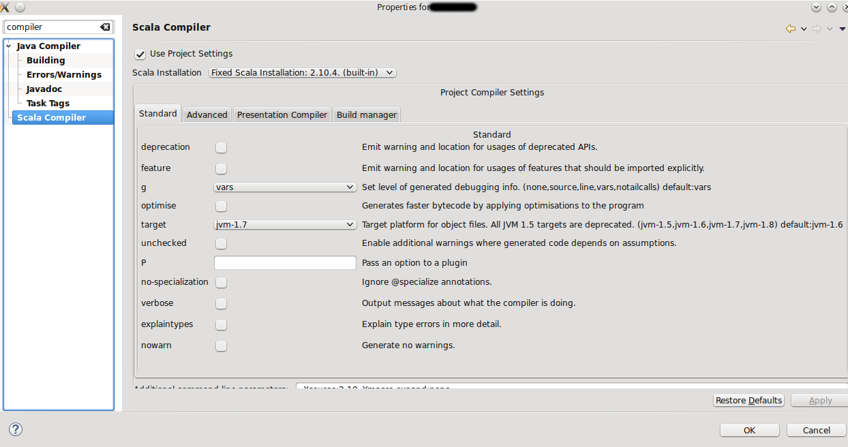Open the Scala Installation dropdown
The height and width of the screenshot is (447, 848).
(302, 72)
